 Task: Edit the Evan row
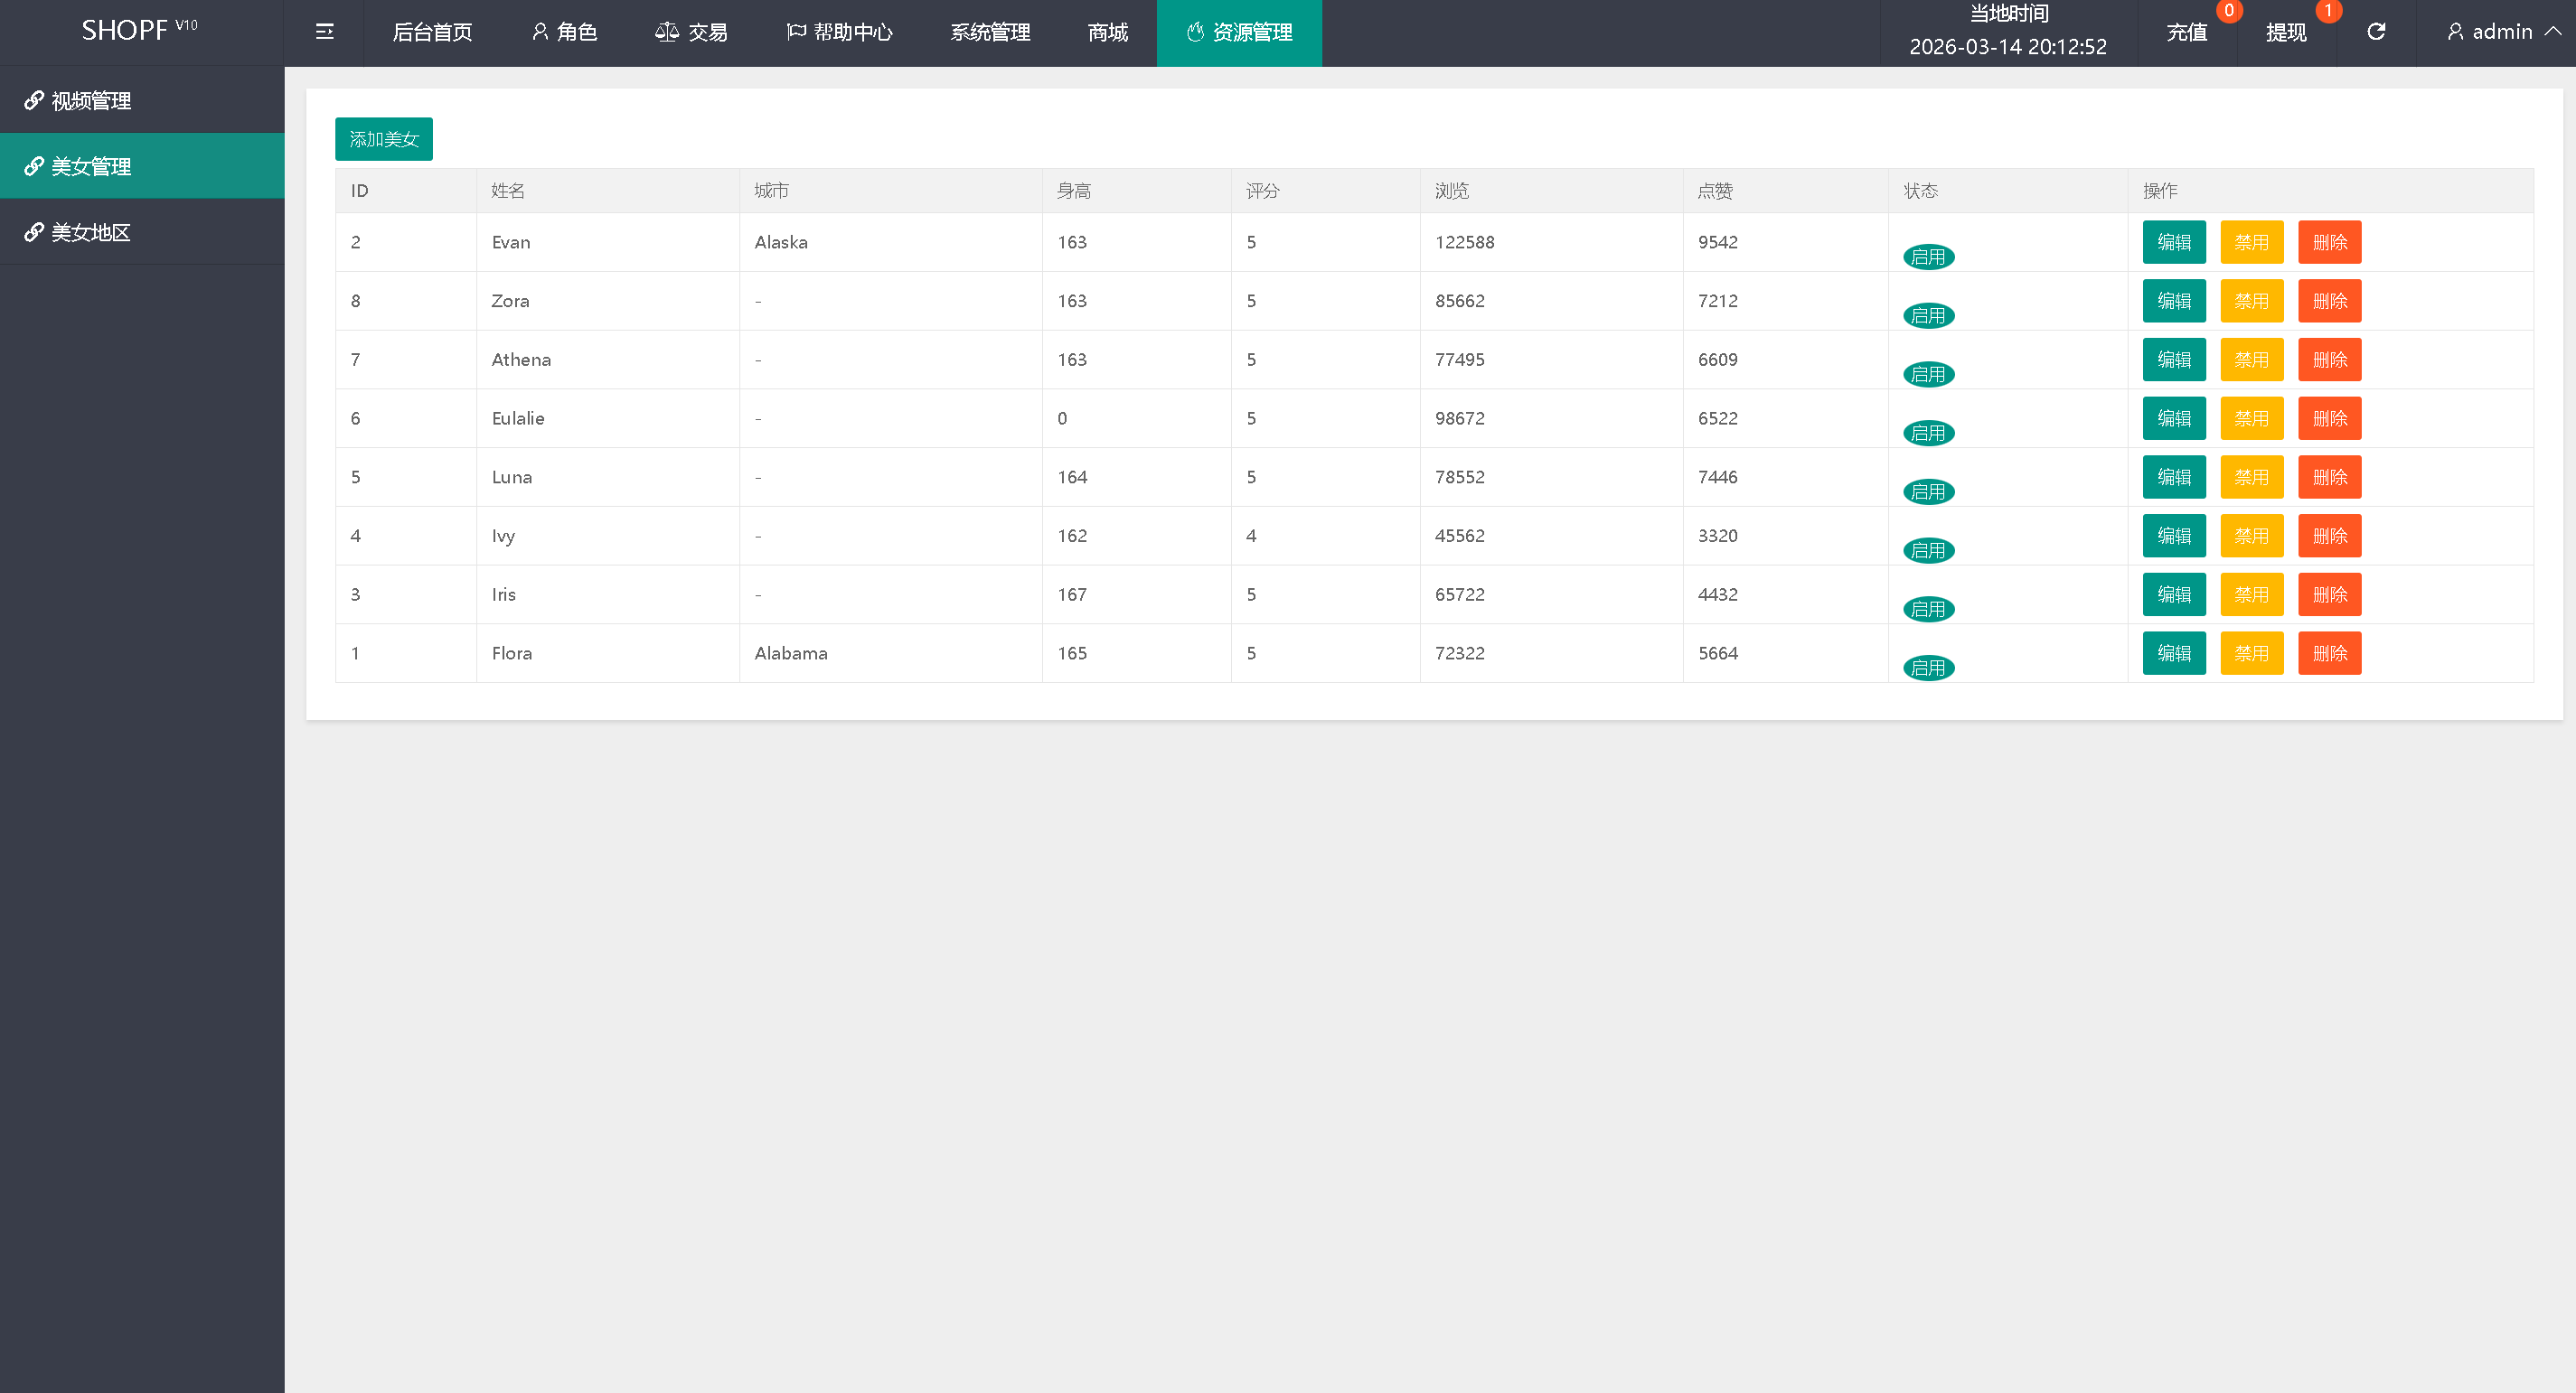coord(2174,242)
